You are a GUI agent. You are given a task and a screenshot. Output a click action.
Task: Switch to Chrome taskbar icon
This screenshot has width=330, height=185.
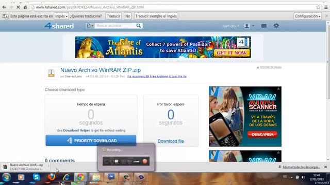(x=80, y=177)
